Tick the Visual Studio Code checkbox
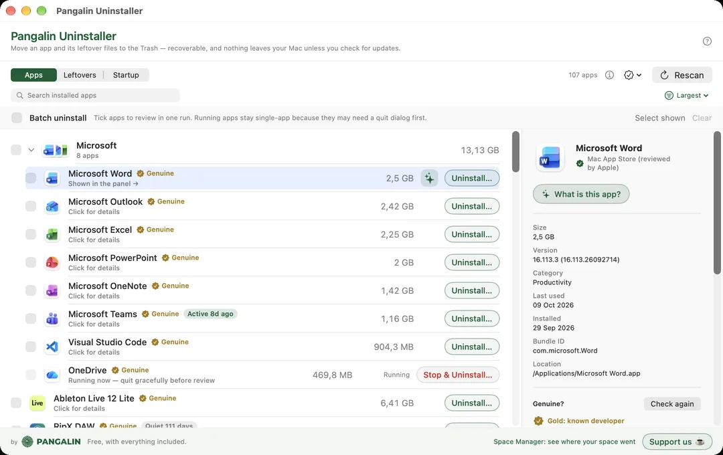The image size is (723, 455). [31, 347]
